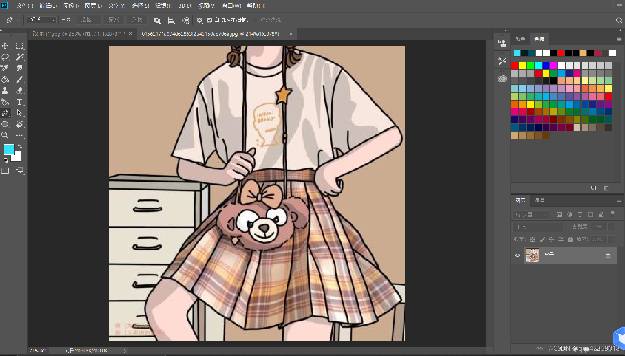Open the 图层(L) menu

93,6
